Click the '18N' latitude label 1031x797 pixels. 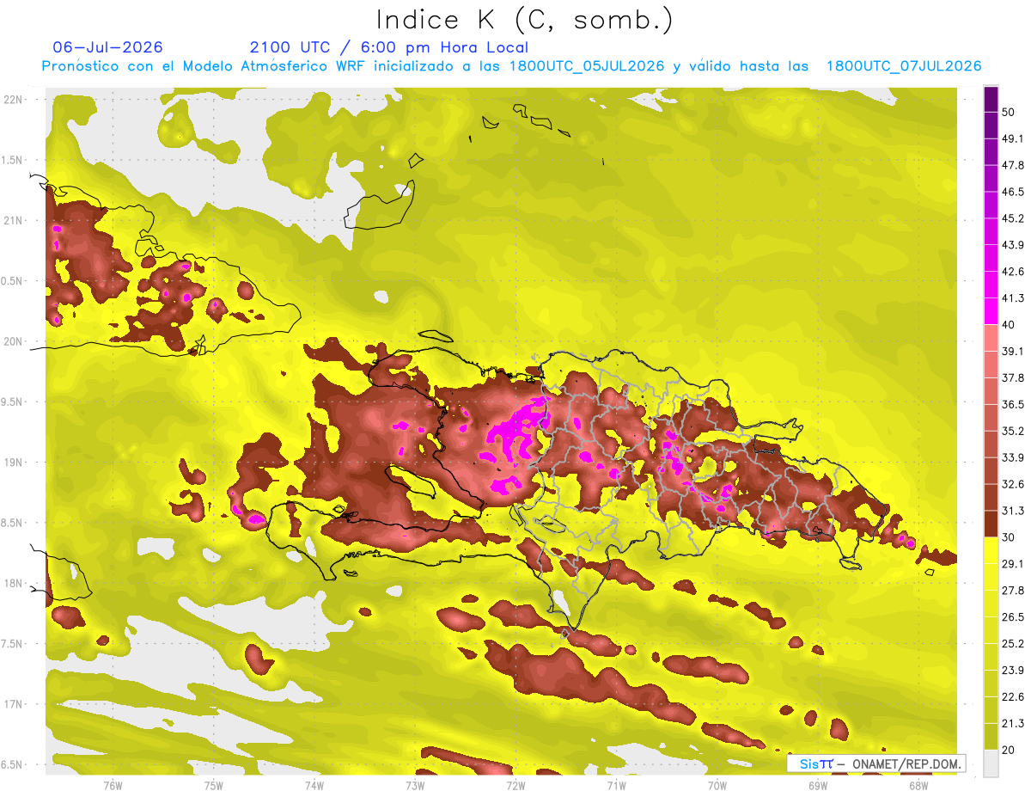[15, 583]
